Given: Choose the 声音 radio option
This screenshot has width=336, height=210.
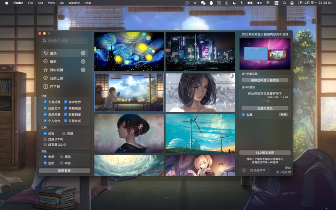Looking at the screenshot, I should (x=62, y=163).
